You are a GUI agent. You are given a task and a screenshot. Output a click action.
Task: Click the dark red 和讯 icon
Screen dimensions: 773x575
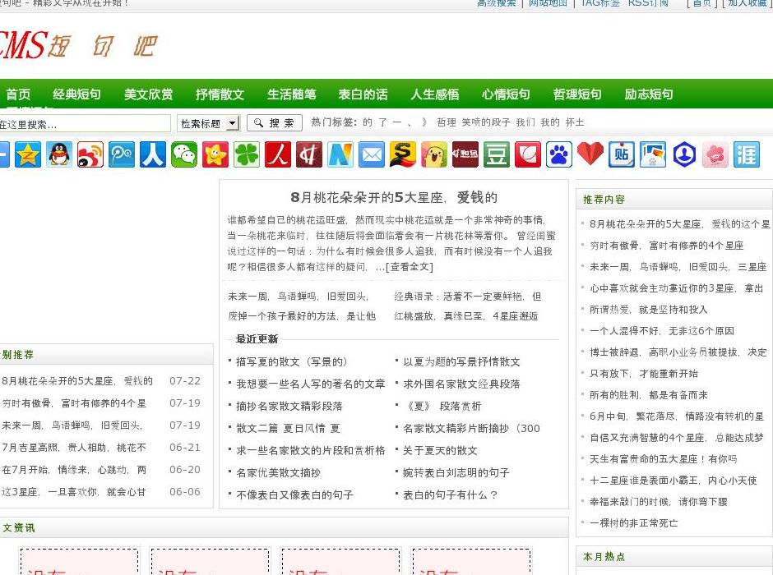[x=465, y=154]
